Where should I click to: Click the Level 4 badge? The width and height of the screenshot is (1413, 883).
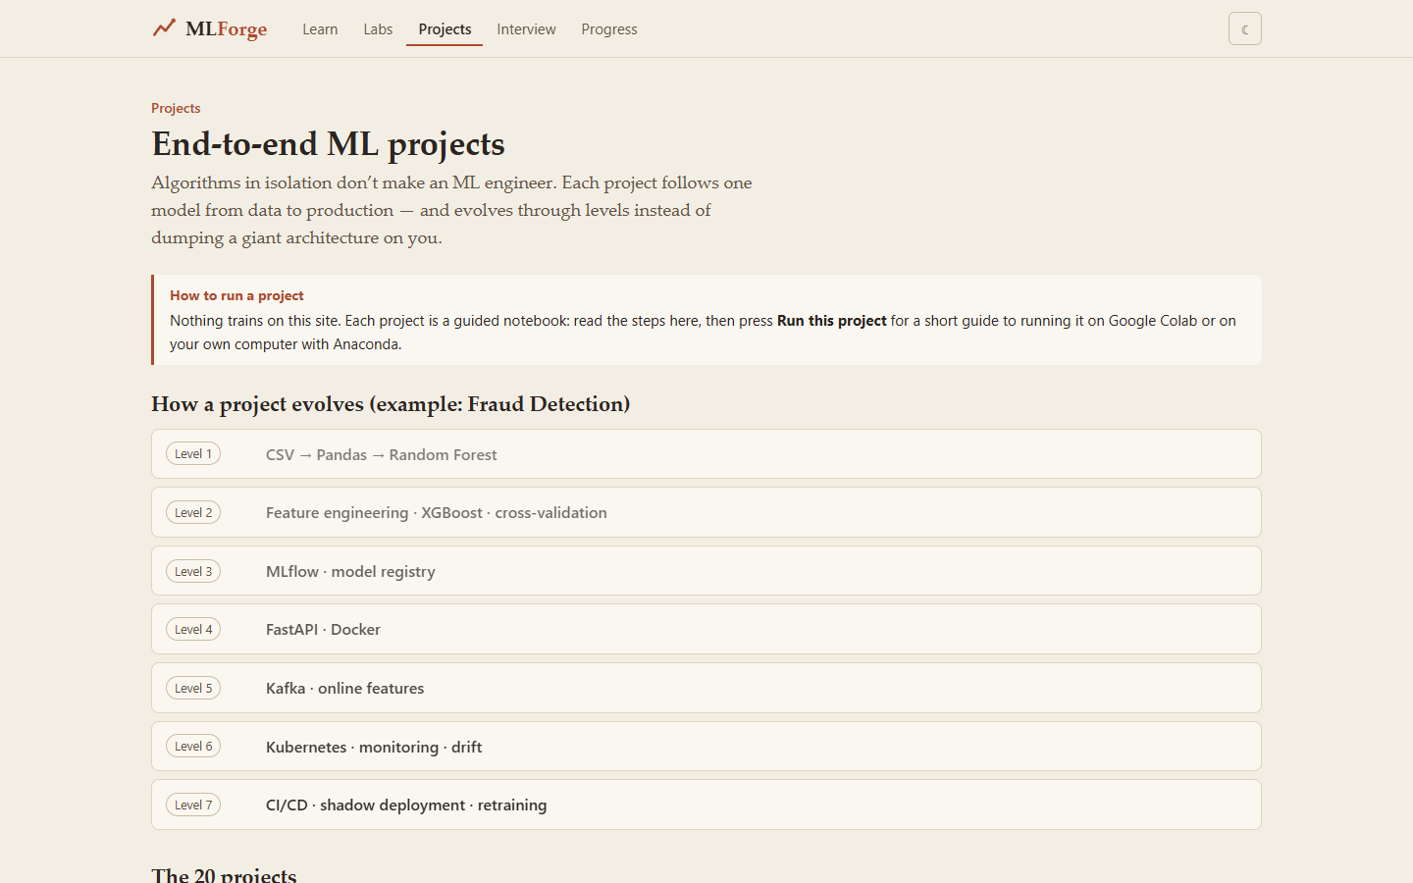(193, 629)
